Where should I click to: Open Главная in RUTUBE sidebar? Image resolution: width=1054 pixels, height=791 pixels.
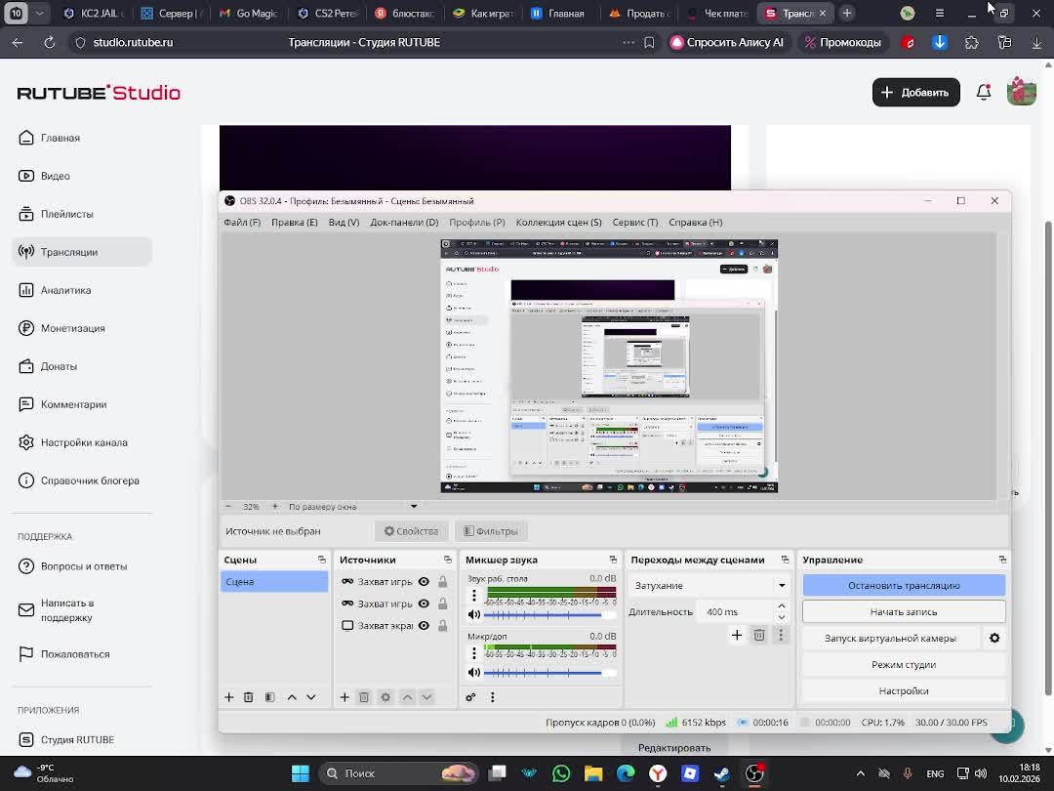coord(49,138)
